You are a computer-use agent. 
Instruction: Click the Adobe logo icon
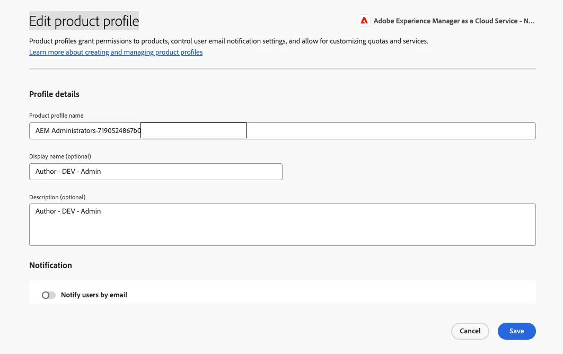coord(364,21)
